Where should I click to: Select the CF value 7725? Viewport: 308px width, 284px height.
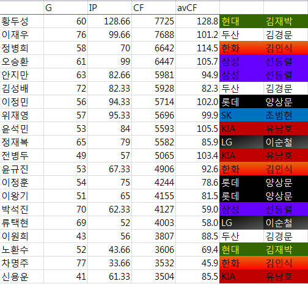click(153, 21)
